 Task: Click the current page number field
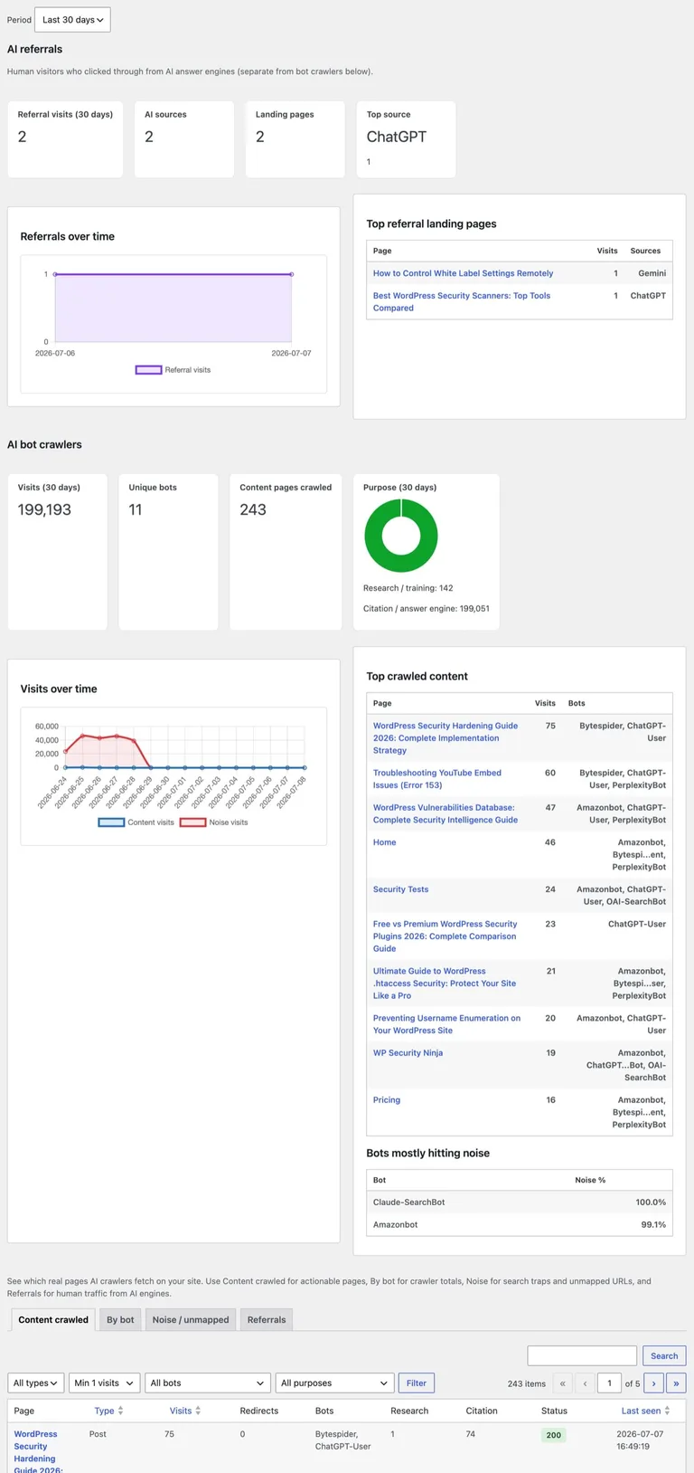pos(609,1383)
